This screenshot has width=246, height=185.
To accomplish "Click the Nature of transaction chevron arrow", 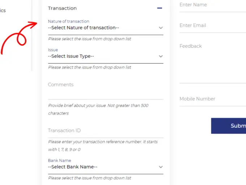I will tap(161, 28).
